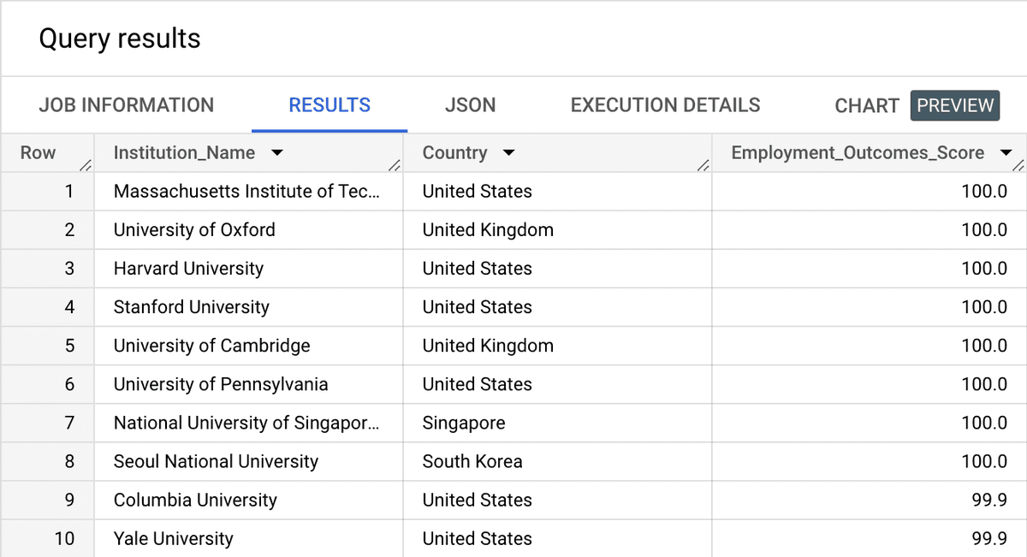Open the JSON tab
Image resolution: width=1027 pixels, height=557 pixels.
(470, 105)
